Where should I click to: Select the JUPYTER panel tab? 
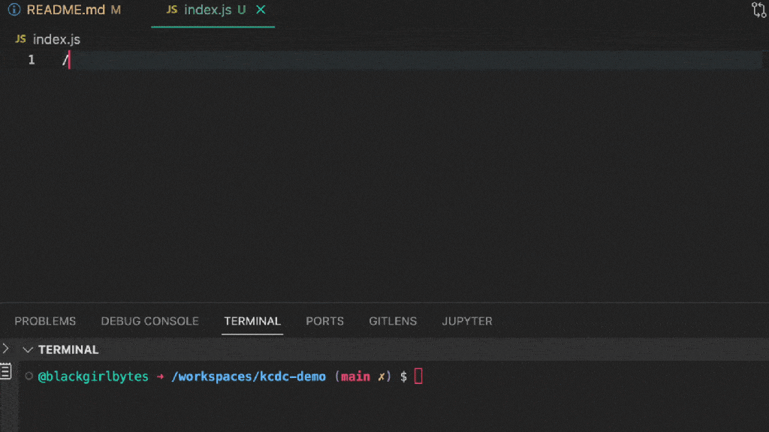click(467, 321)
